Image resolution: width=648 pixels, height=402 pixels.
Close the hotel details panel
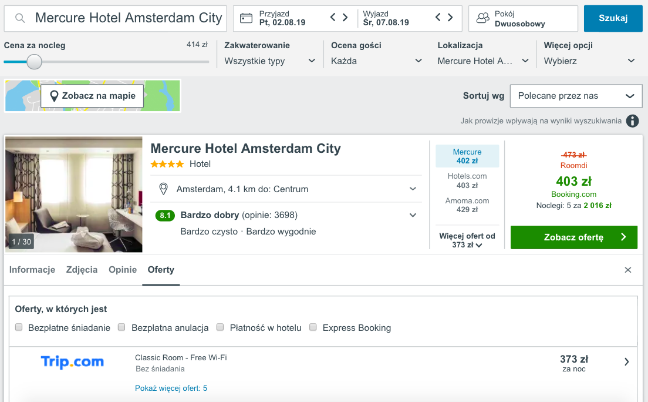pyautogui.click(x=628, y=270)
